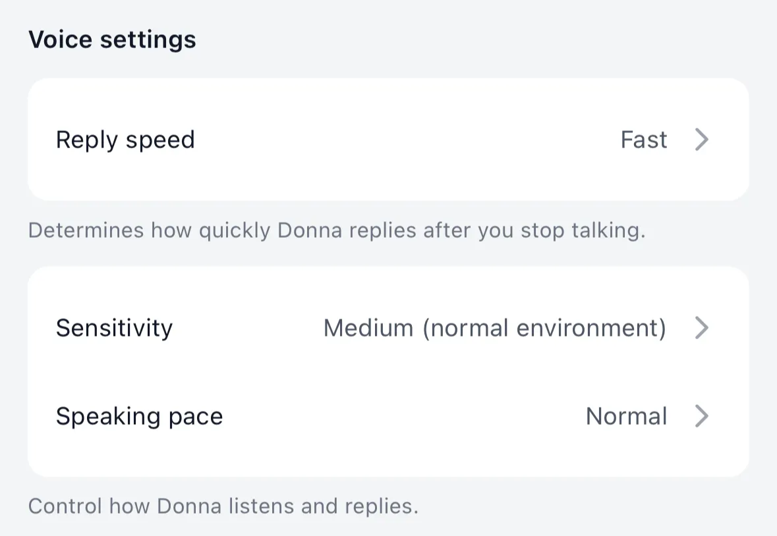Click the chevron arrow beside Fast
The image size is (777, 536).
tap(702, 140)
